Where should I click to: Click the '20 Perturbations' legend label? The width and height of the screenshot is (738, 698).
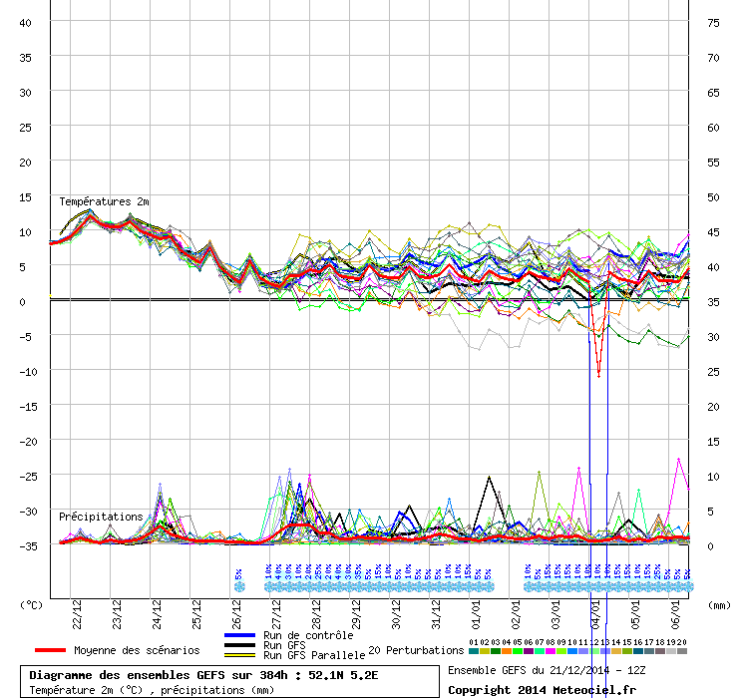pyautogui.click(x=416, y=650)
